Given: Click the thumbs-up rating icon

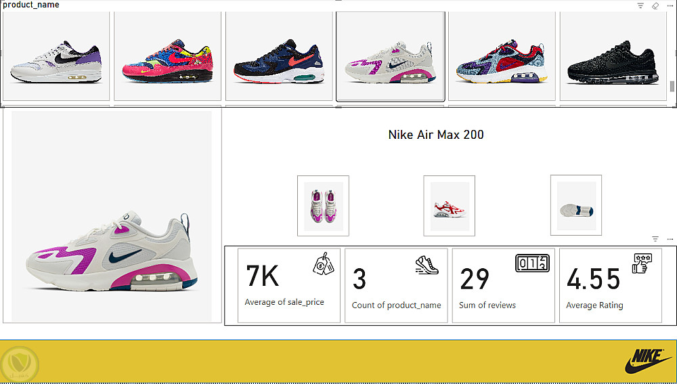Looking at the screenshot, I should pos(642,263).
